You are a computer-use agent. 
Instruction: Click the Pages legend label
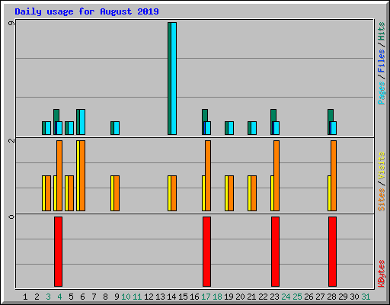[381, 93]
